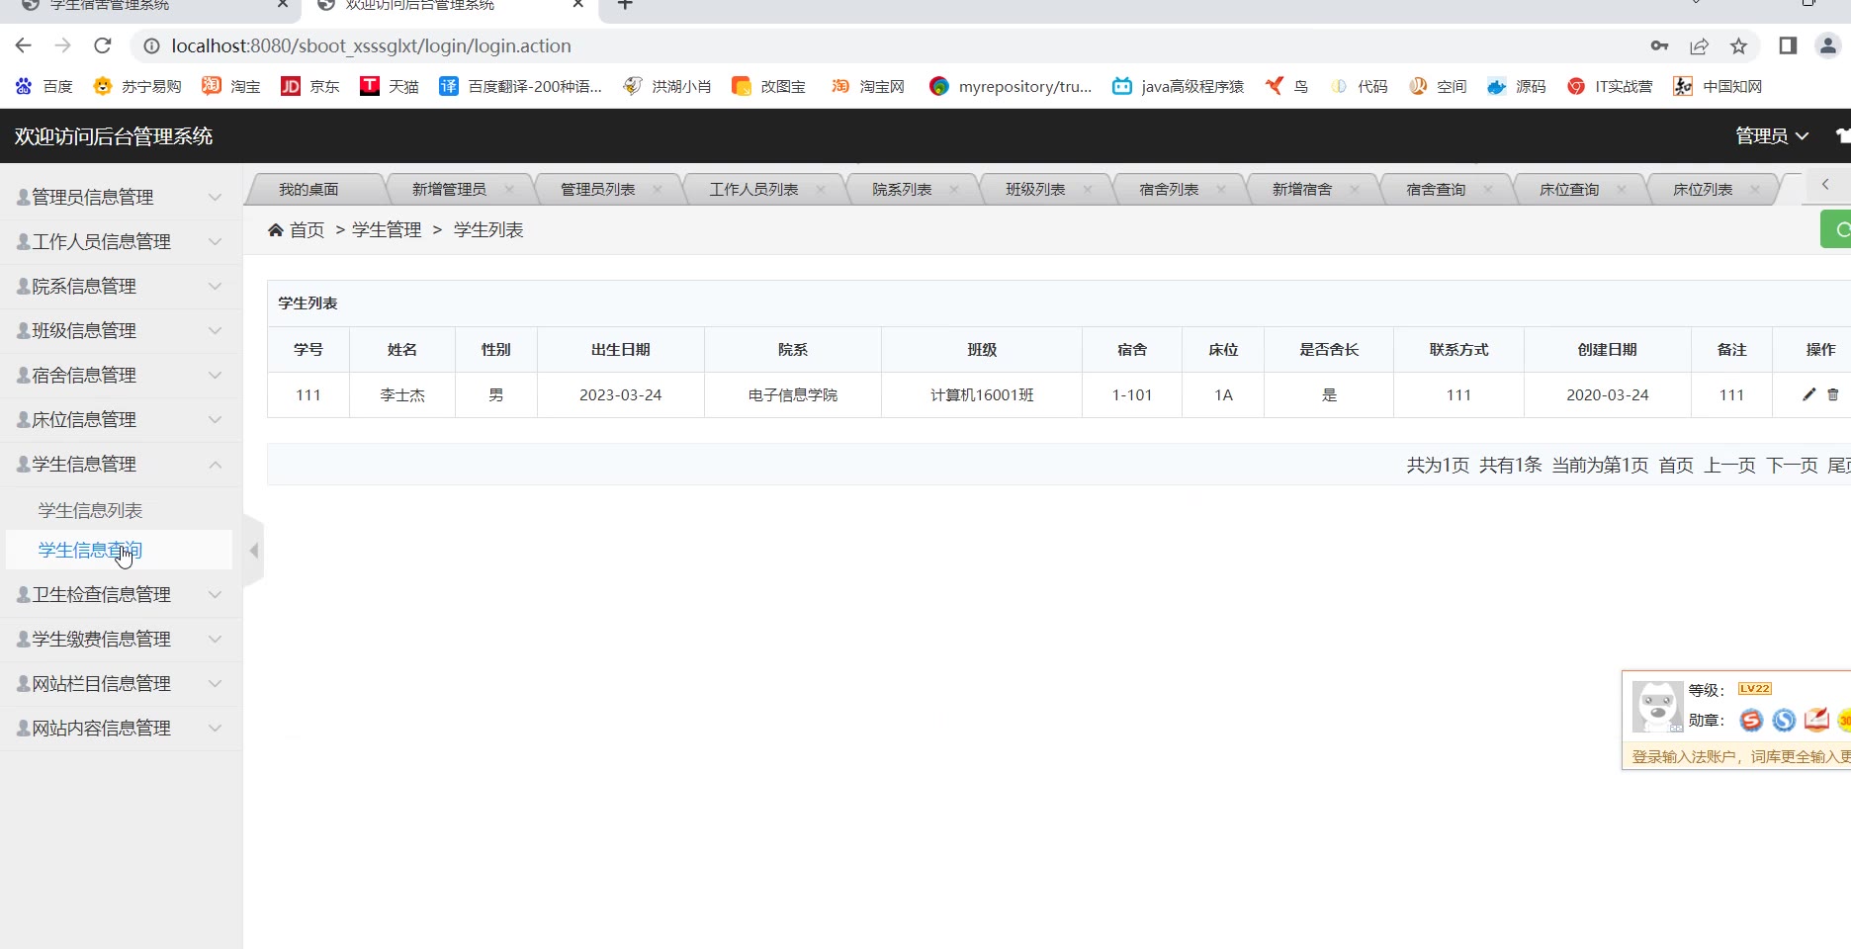Click the input method avatar thumbnail
The image size is (1851, 949).
click(x=1657, y=706)
